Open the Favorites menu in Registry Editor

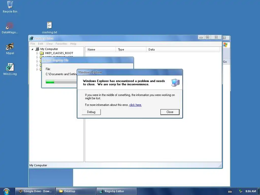61,44
